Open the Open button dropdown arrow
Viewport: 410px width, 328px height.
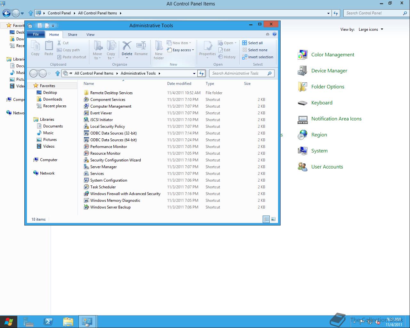click(x=236, y=43)
